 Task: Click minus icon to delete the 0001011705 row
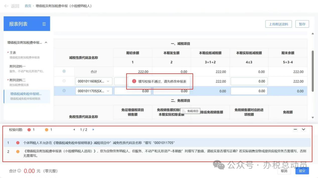pyautogui.click(x=65, y=91)
